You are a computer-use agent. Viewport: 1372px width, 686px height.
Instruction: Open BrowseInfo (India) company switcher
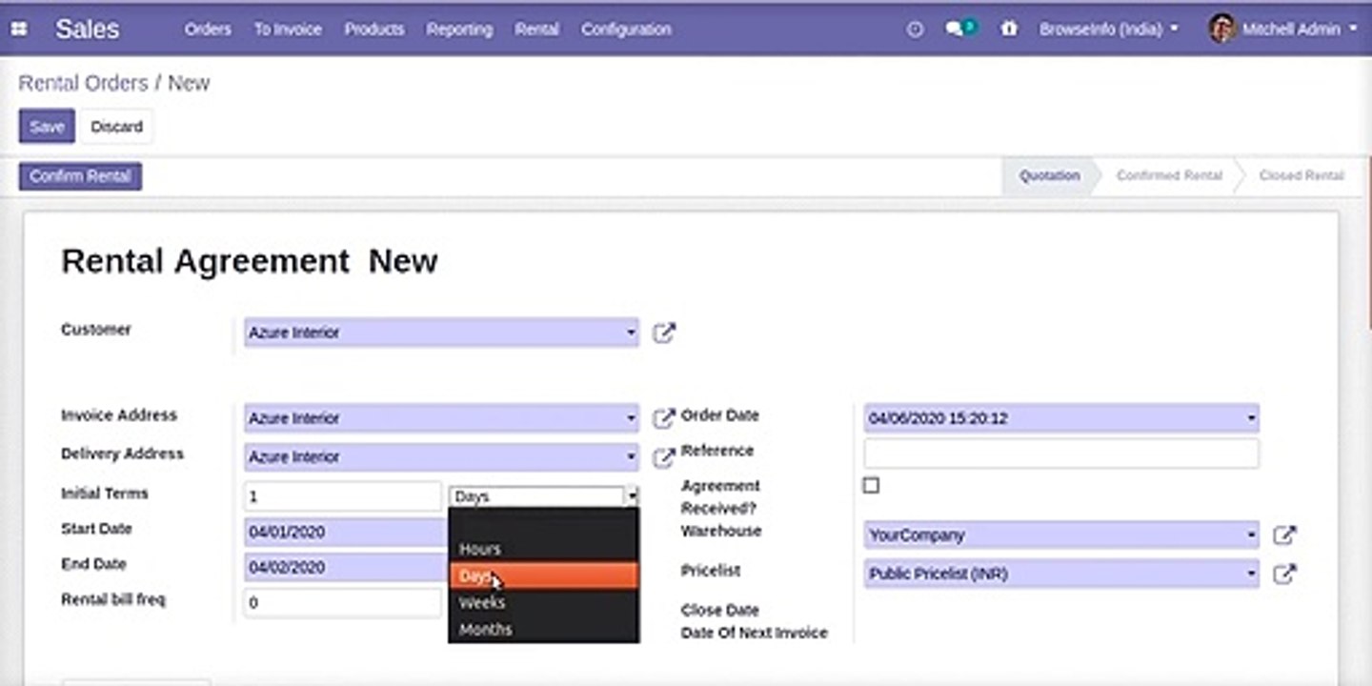[1109, 30]
